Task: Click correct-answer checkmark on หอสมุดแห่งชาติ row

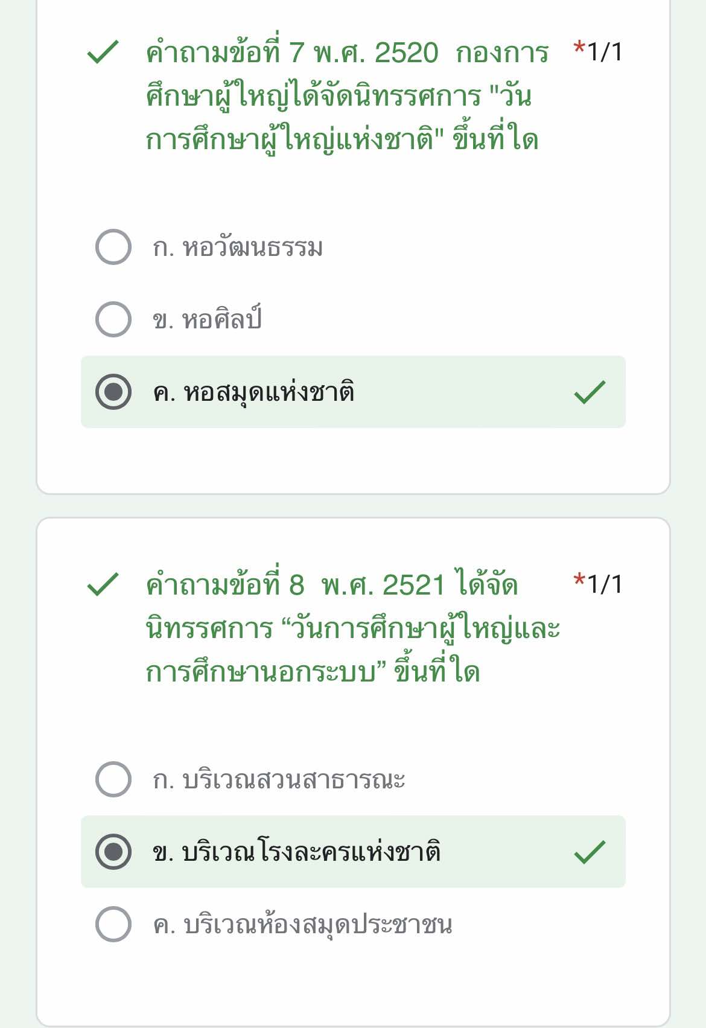Action: click(590, 392)
